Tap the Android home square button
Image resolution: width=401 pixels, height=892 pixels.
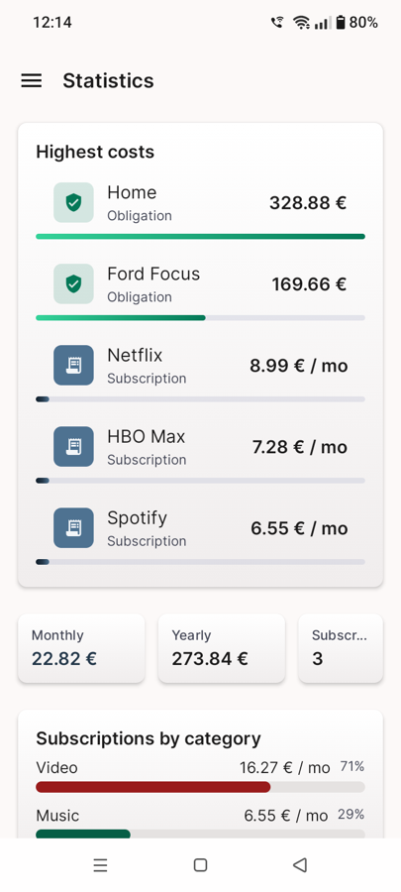pos(200,865)
